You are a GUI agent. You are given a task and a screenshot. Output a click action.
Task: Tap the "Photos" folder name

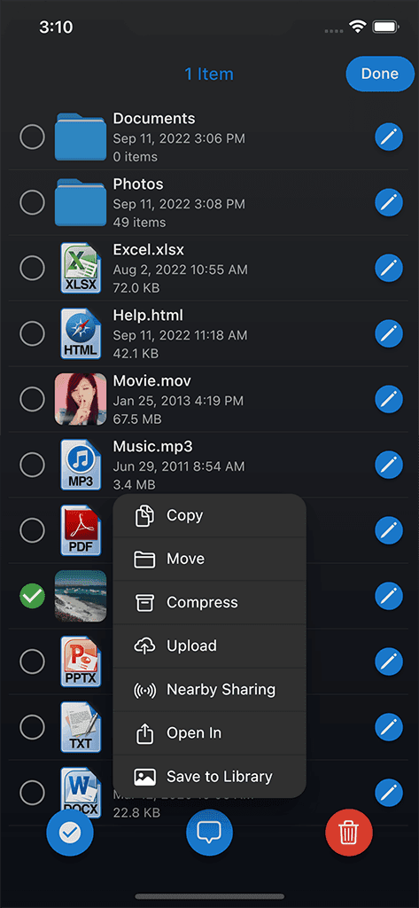138,184
